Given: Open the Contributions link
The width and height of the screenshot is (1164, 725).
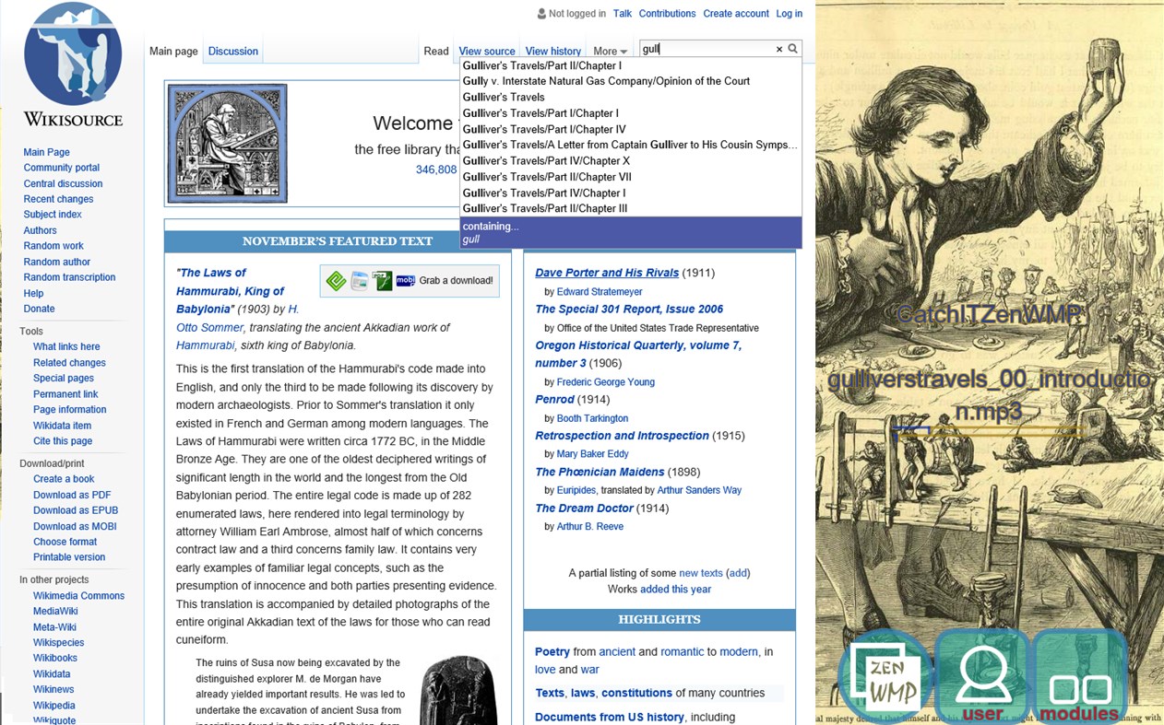Looking at the screenshot, I should [x=667, y=14].
